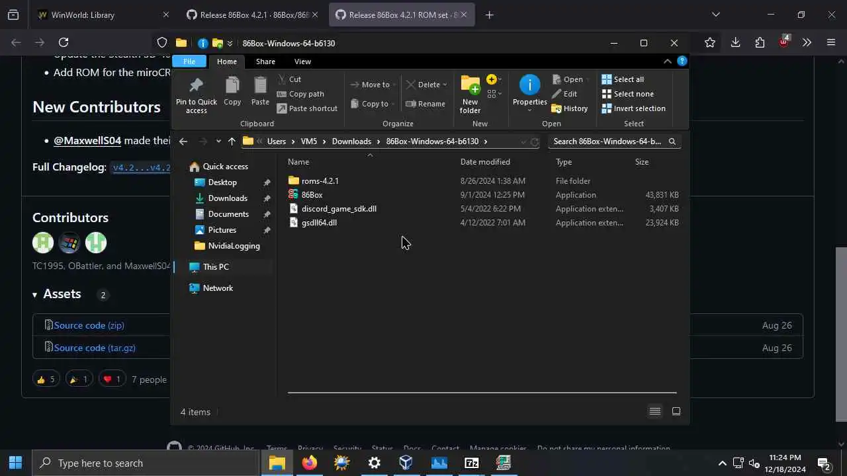This screenshot has width=847, height=476.
Task: Reload the page in Firefox
Action: pos(64,42)
